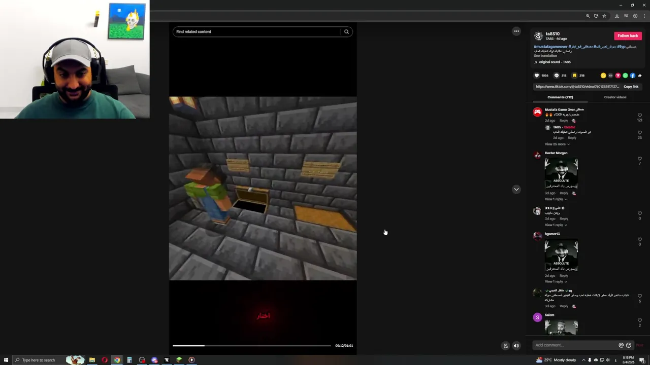Click the taskbar clock showing 8:18 PM
Image resolution: width=650 pixels, height=365 pixels.
pos(628,360)
